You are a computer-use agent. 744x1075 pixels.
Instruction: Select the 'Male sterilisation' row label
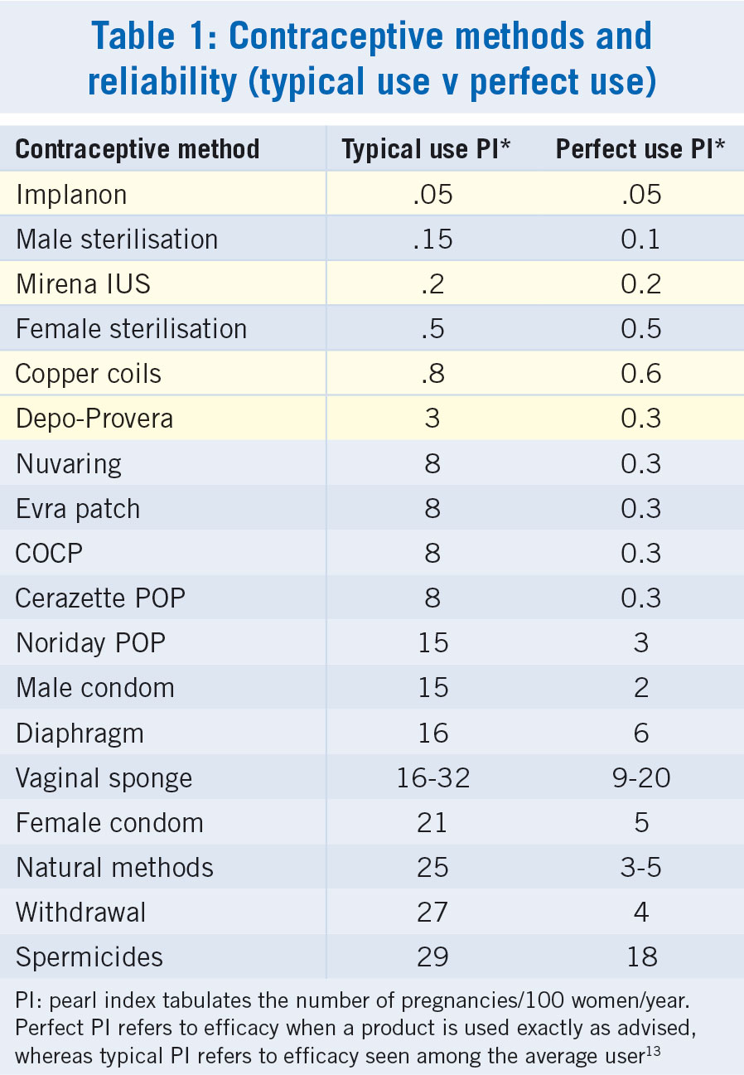(x=117, y=240)
